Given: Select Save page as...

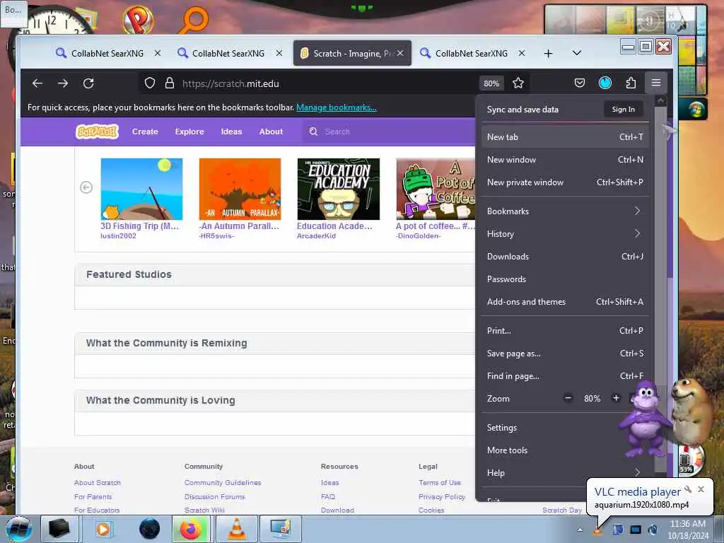Looking at the screenshot, I should coord(565,354).
